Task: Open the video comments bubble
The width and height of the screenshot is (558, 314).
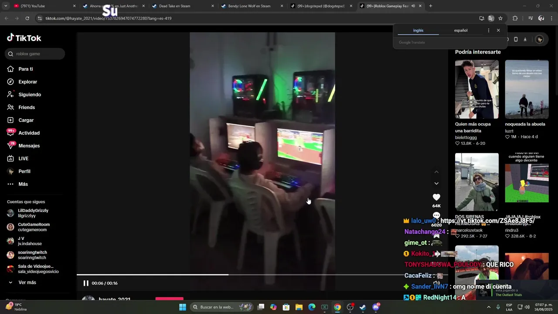Action: 436,215
